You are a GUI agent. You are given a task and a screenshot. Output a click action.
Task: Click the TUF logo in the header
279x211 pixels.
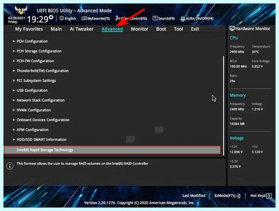21,10
